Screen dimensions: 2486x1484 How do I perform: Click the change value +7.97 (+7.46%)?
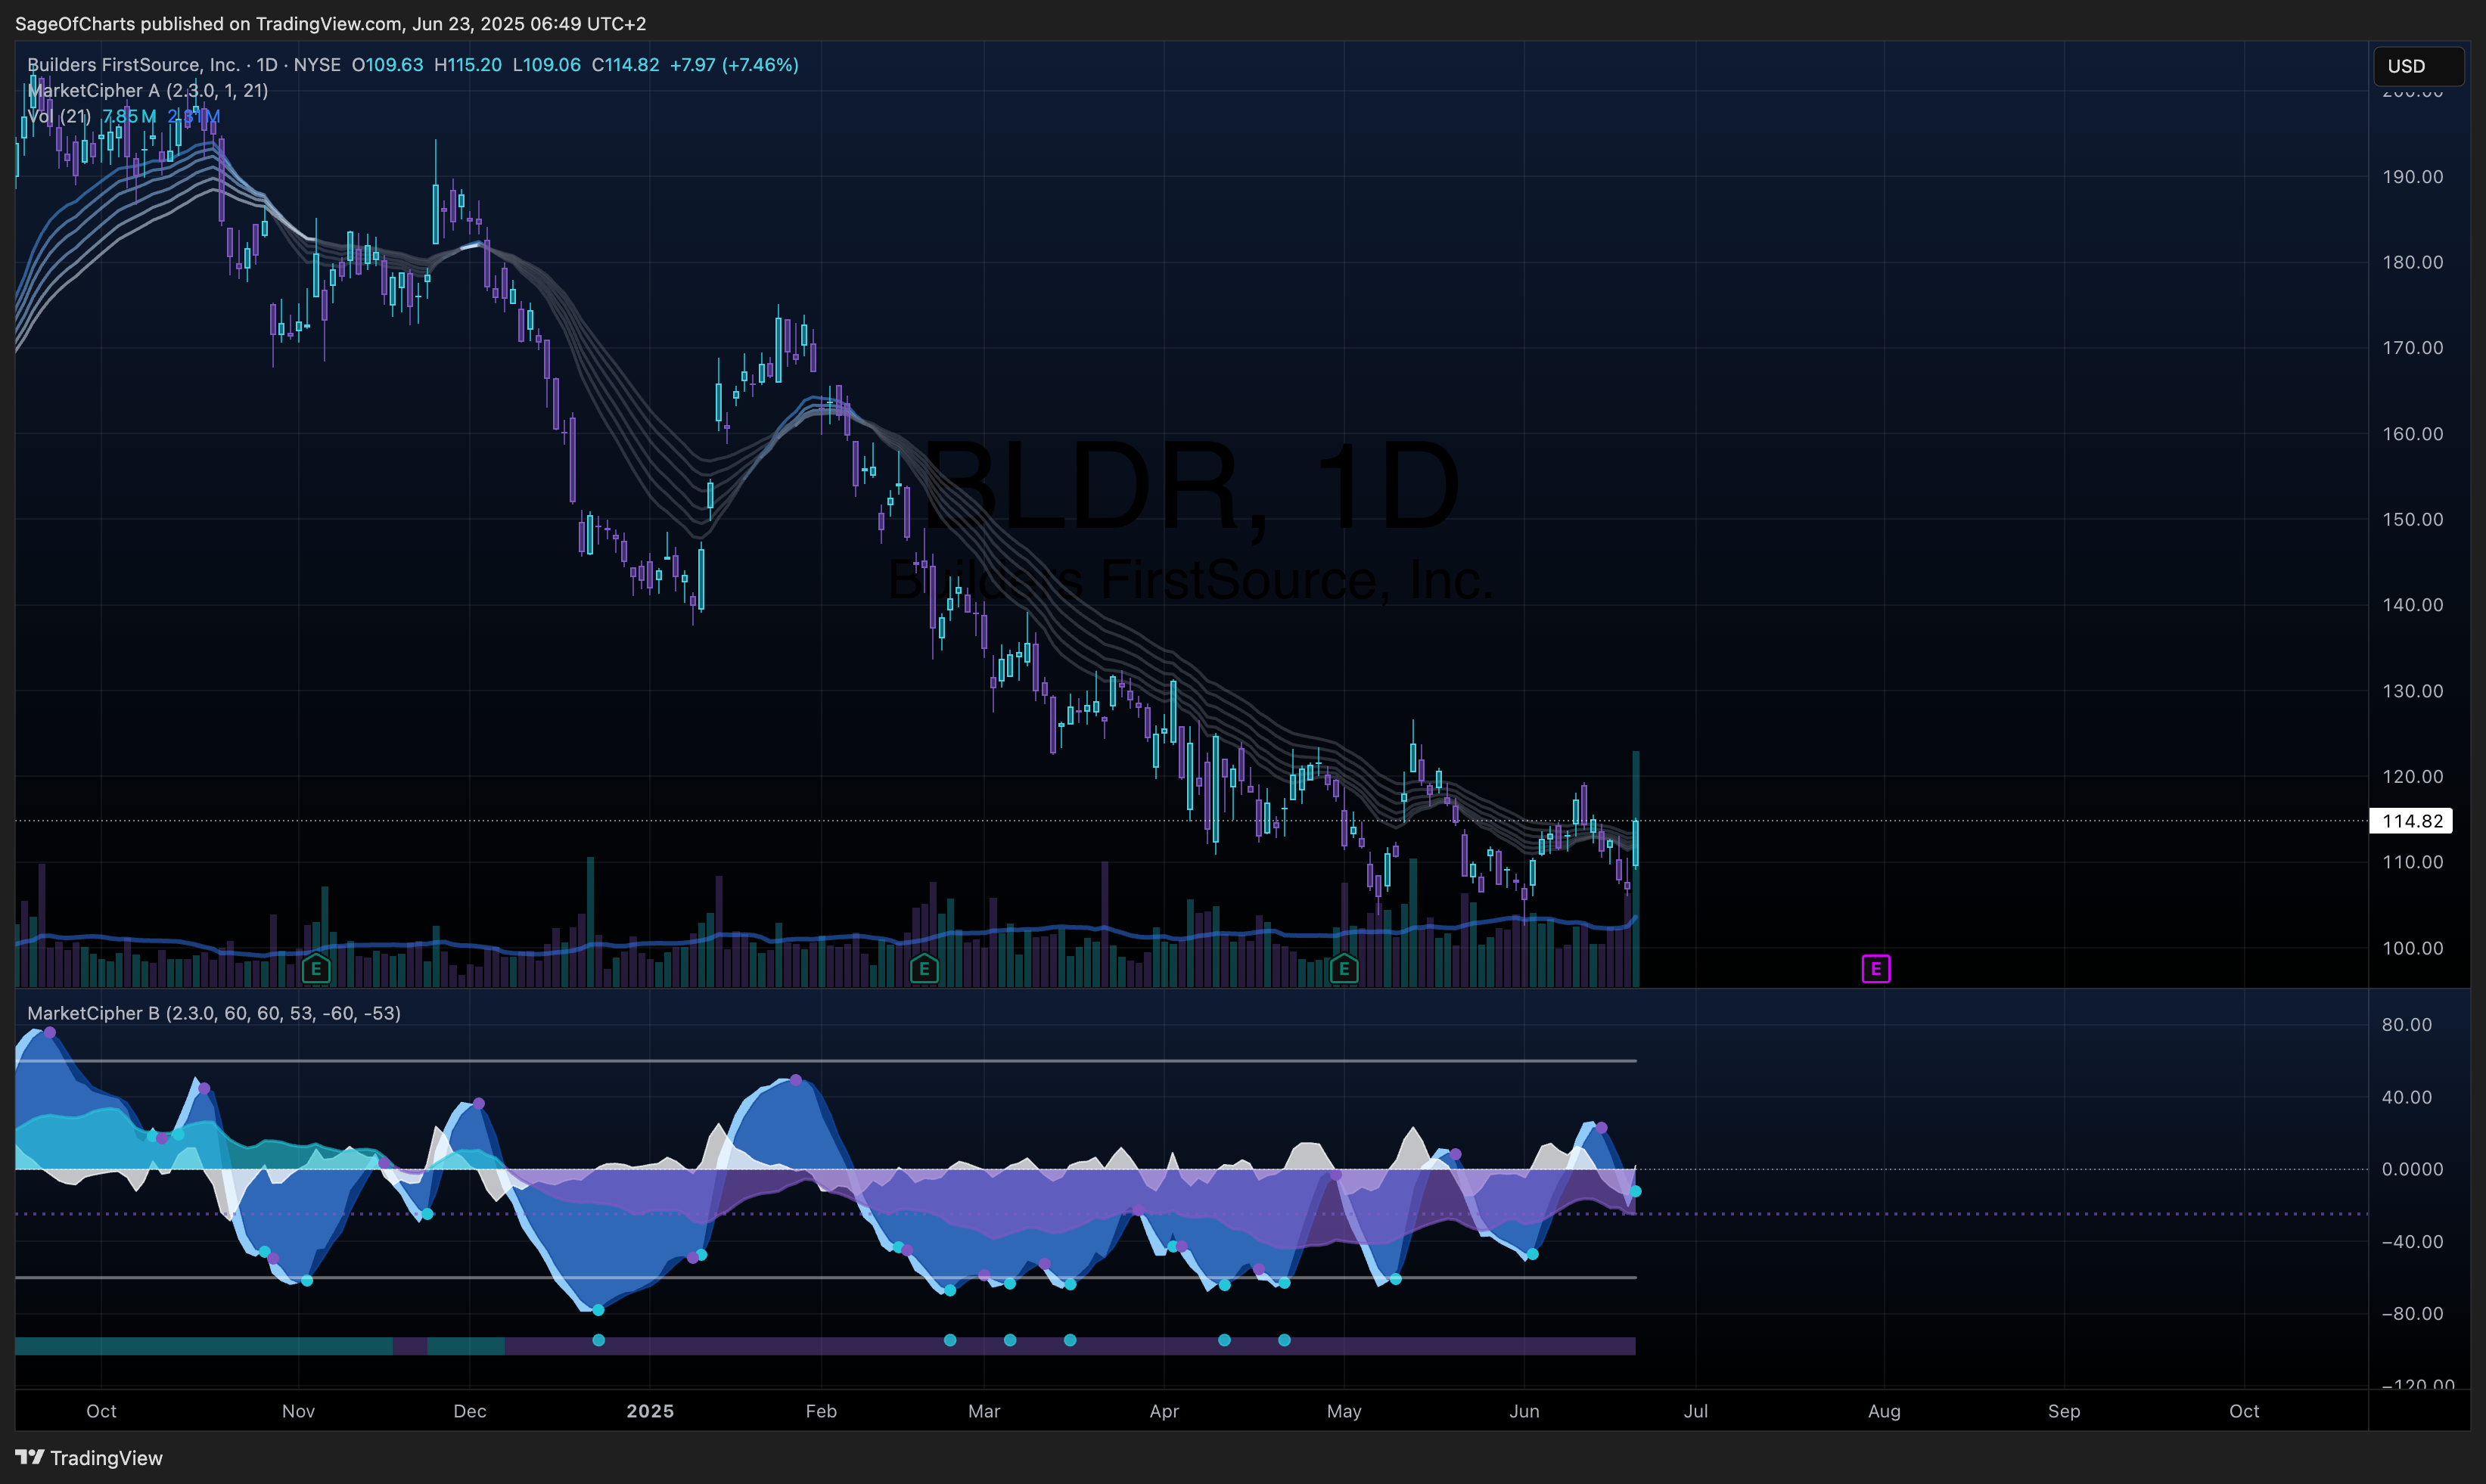[734, 65]
